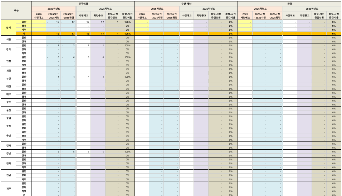Click the 구분 header cell
The width and height of the screenshot is (342, 196).
(x=16, y=11)
